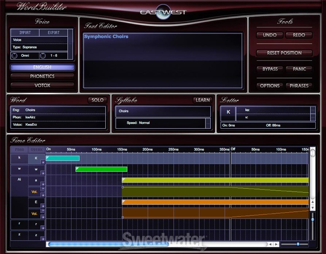This screenshot has width=326, height=254.
Task: Toggle the BYPASS button
Action: point(270,69)
